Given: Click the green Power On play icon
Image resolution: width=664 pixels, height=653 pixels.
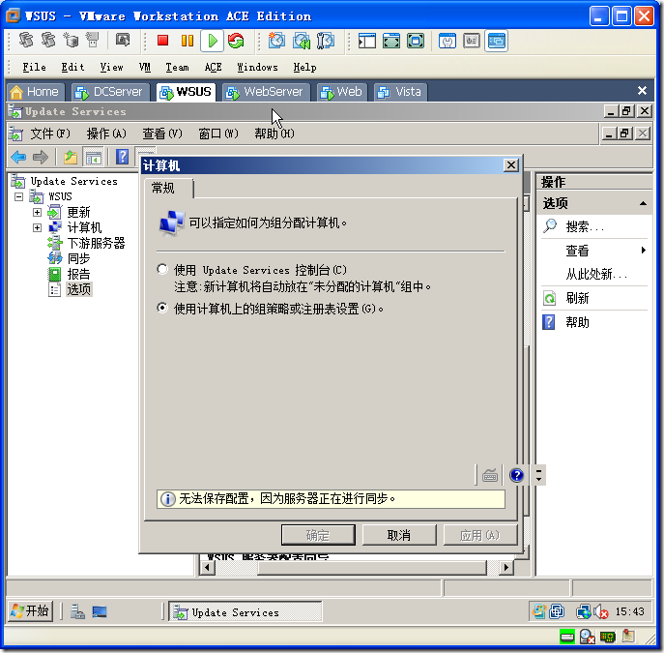Looking at the screenshot, I should (x=213, y=41).
